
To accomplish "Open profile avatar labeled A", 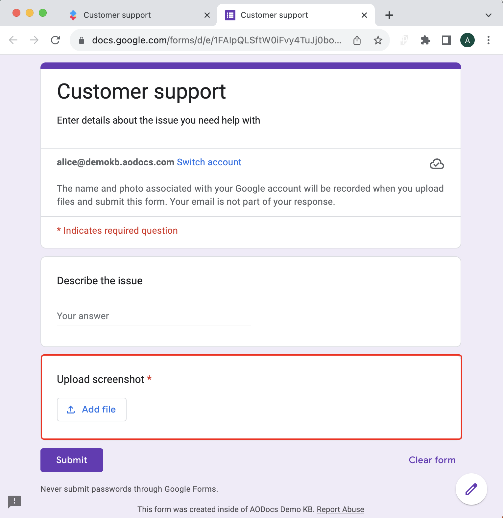I will [467, 40].
